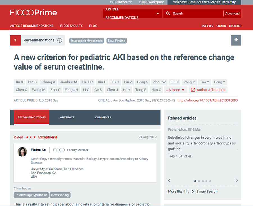Click the Elaine Ku name link
Viewport: 253px width, 206px height.
(39, 150)
